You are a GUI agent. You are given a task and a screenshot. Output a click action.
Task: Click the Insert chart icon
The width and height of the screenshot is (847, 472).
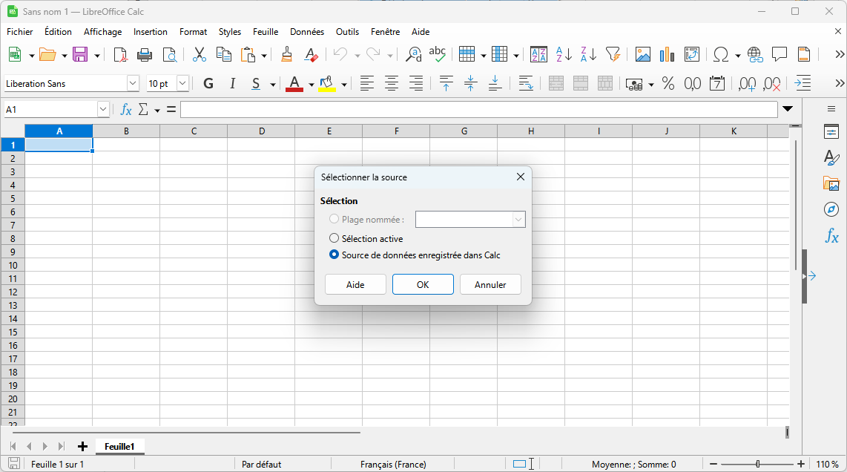pyautogui.click(x=667, y=54)
